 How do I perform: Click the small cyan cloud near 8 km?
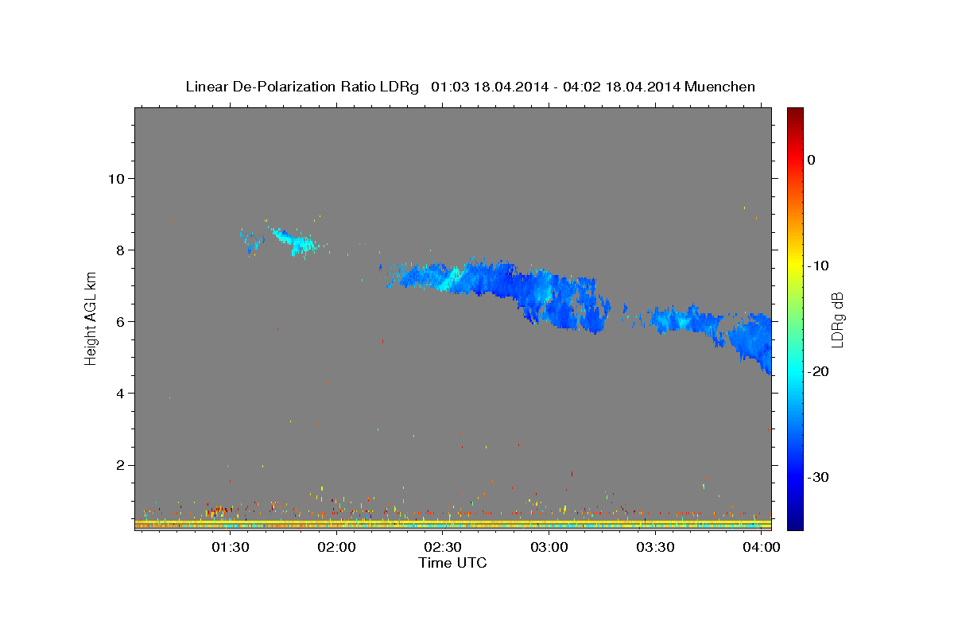tap(296, 241)
